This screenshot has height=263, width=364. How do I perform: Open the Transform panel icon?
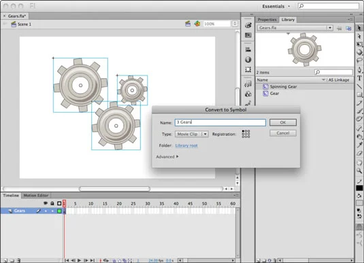[x=248, y=69]
